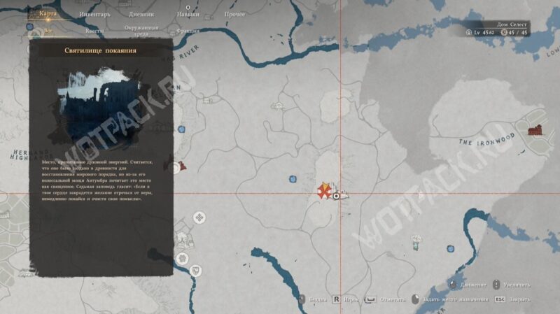Viewport: 560px width, 314px height.
Task: Open the Прочее tab
Action: tap(234, 14)
